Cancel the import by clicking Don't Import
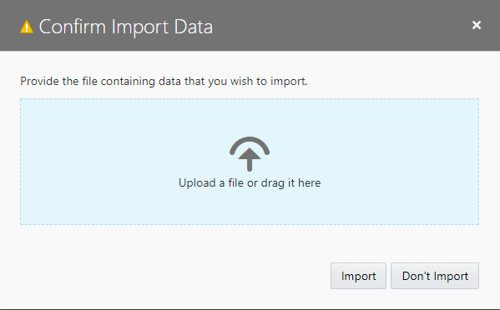Screen dimensions: 500x310 435,276
